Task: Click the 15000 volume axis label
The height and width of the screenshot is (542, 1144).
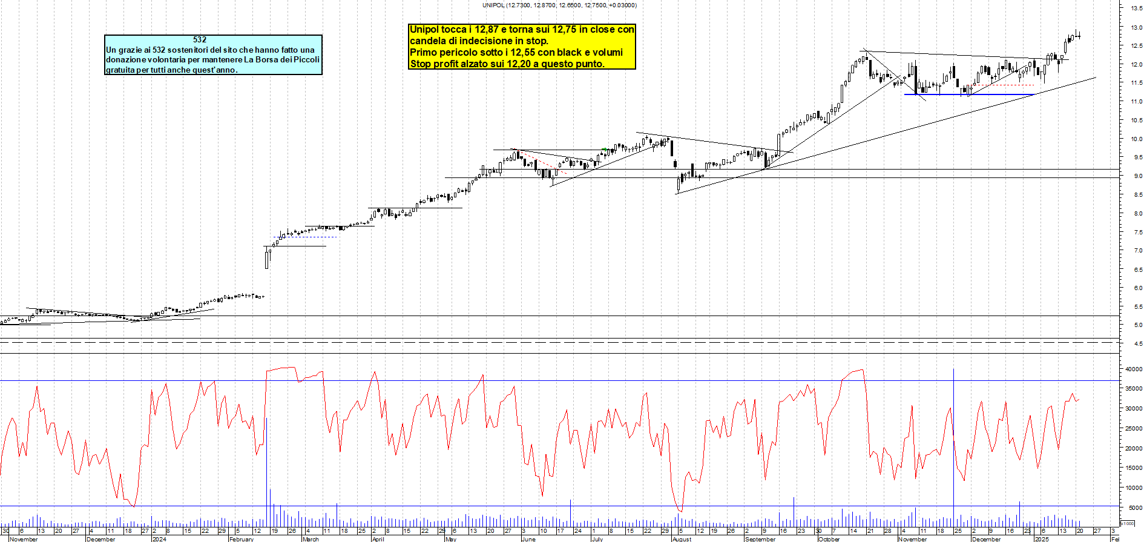Action: coord(1134,468)
